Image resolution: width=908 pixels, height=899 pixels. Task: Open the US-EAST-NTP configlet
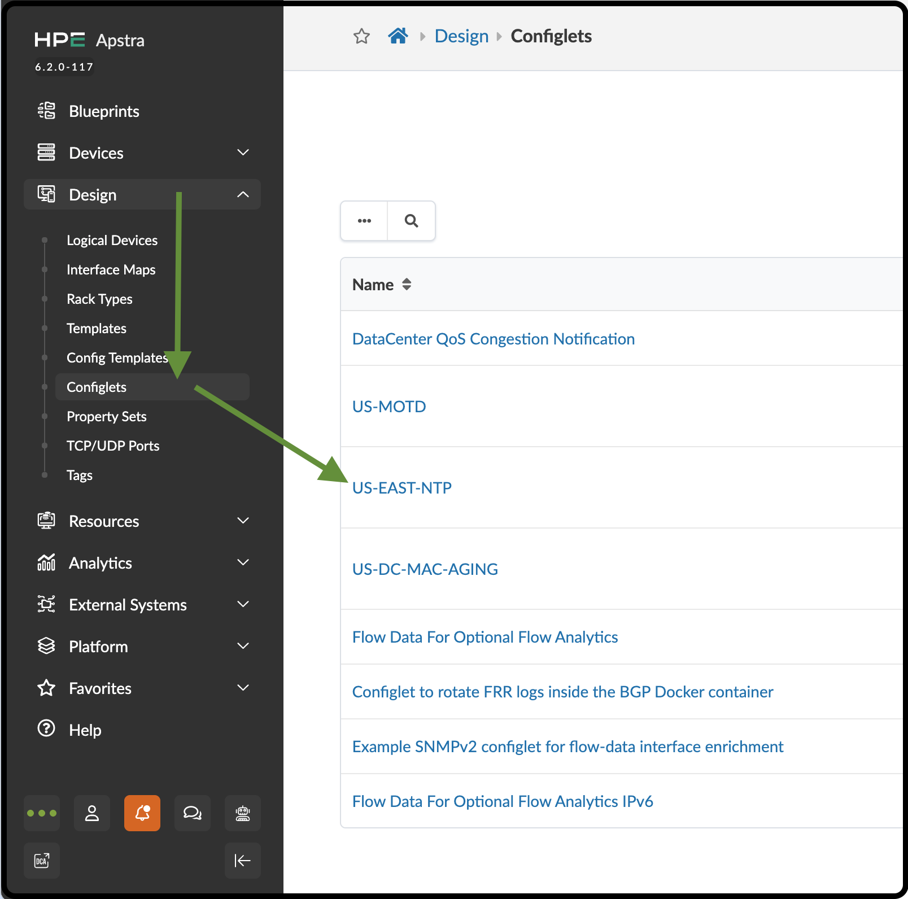402,488
